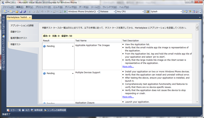This screenshot has width=204, height=118.
Task: Open Solution Explorer from the toolbar icon
Action: (x=186, y=11)
